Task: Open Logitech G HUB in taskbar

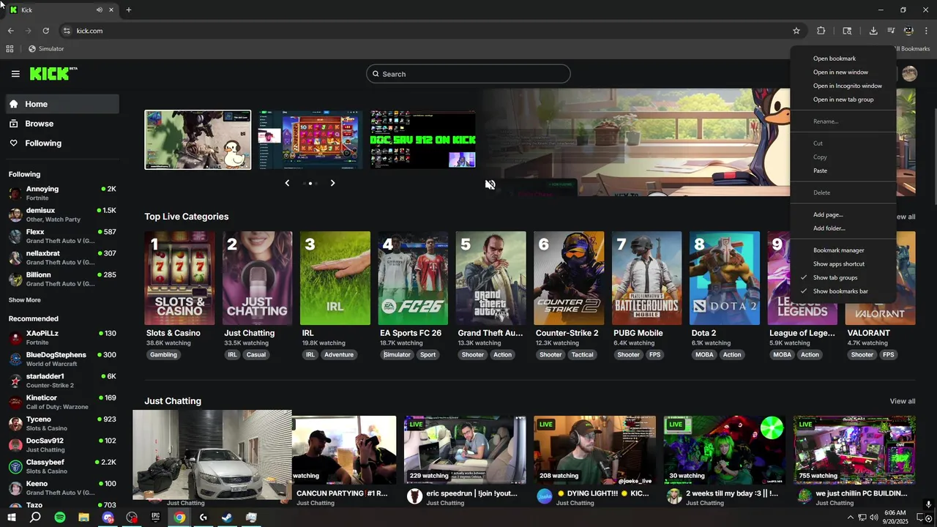Action: (203, 517)
